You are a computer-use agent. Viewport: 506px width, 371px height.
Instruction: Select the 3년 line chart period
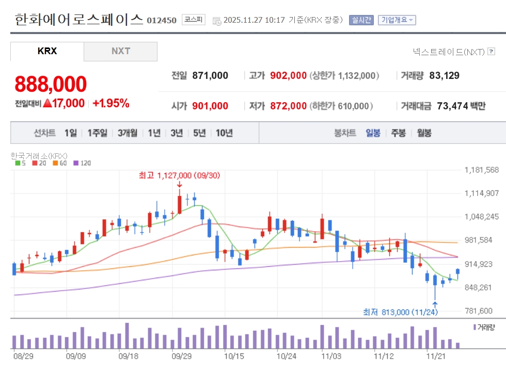[177, 133]
